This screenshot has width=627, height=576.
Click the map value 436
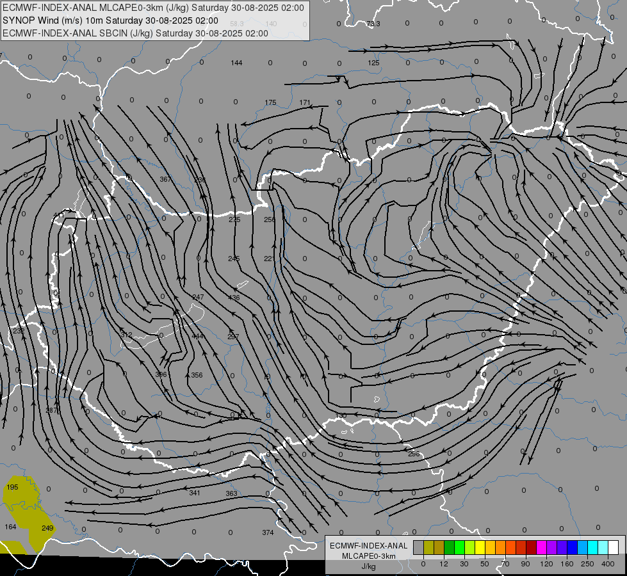234,298
